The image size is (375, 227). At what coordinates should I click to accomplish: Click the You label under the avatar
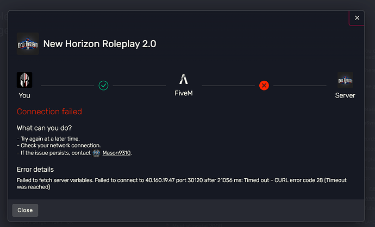[x=24, y=95]
